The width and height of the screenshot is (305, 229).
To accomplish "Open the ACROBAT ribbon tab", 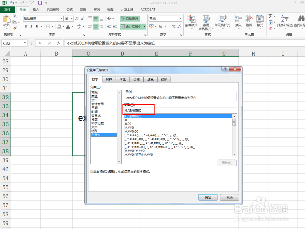I will pos(148,9).
